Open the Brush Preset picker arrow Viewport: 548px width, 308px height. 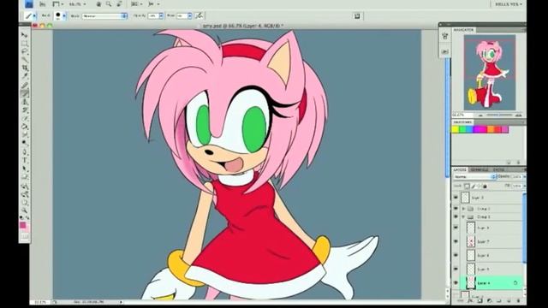pos(64,16)
